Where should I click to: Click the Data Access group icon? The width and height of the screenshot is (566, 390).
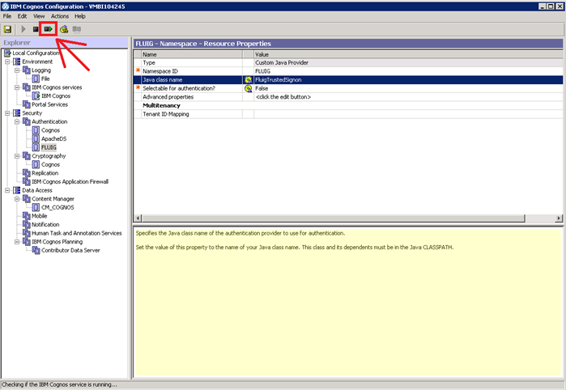click(17, 190)
